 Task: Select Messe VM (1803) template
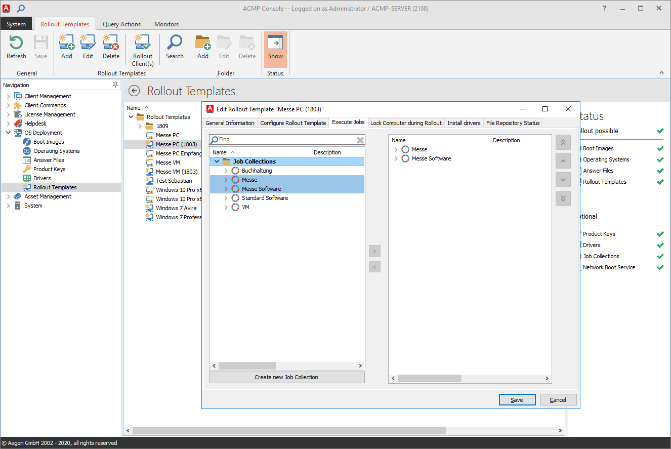point(177,172)
